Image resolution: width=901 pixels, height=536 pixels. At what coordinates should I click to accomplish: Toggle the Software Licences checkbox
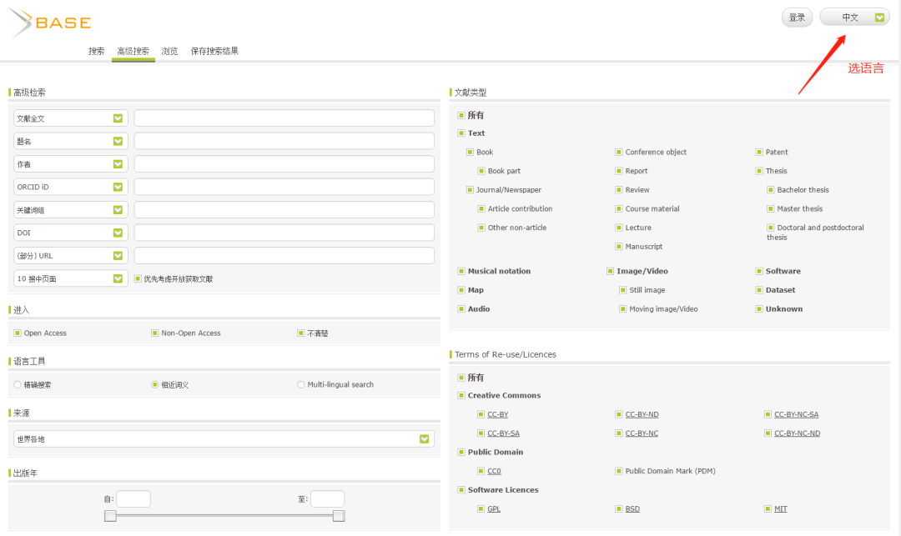(x=461, y=490)
